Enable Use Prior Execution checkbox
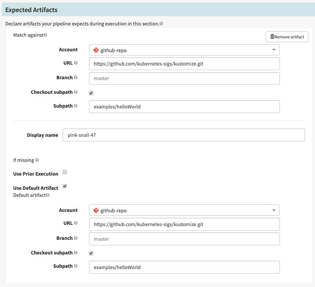This screenshot has height=287, width=315. (65, 172)
